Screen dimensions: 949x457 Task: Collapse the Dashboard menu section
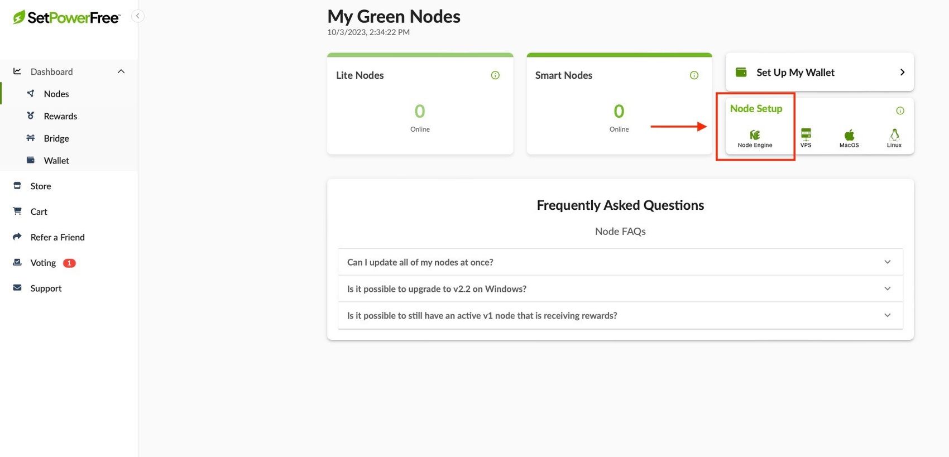tap(121, 71)
